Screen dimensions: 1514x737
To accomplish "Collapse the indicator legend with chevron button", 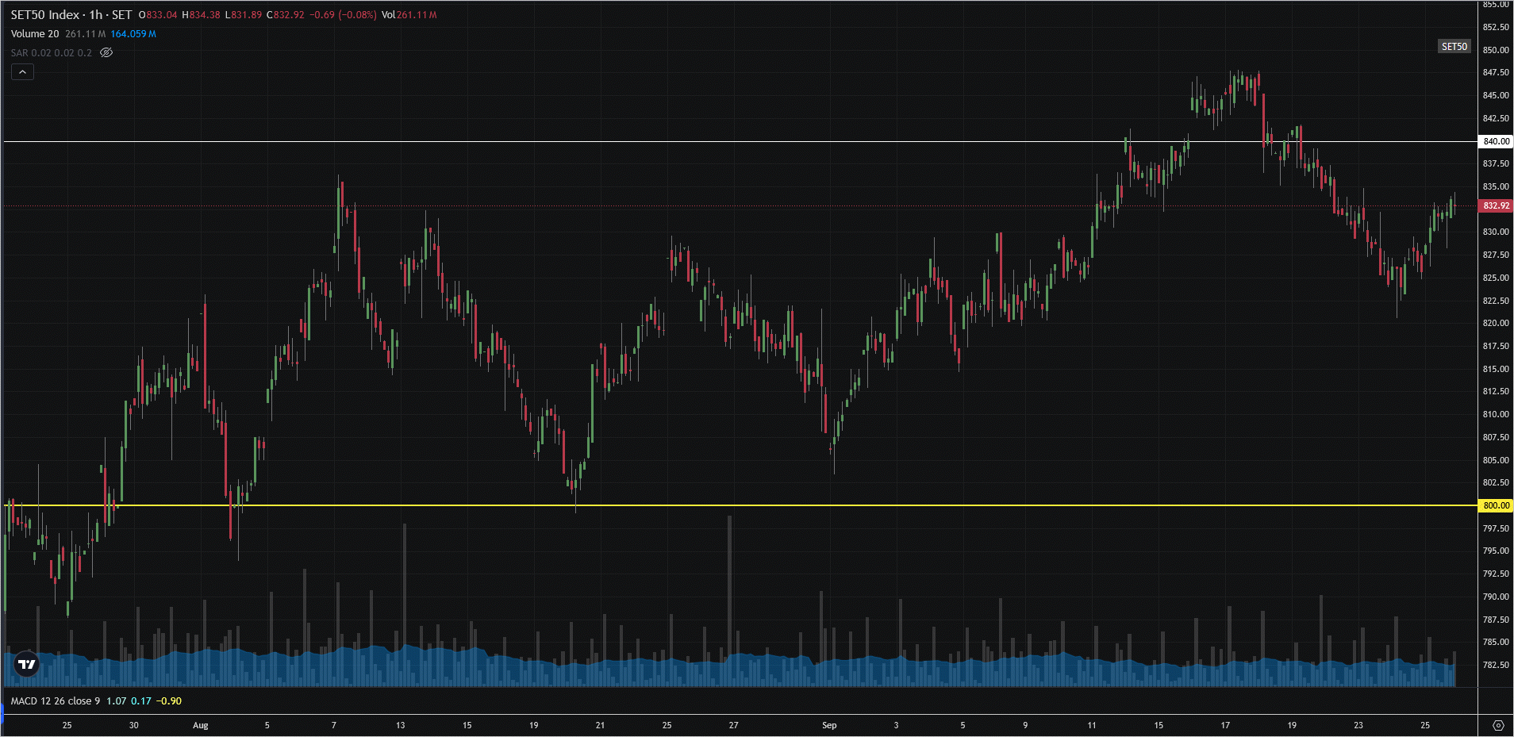I will 22,72.
